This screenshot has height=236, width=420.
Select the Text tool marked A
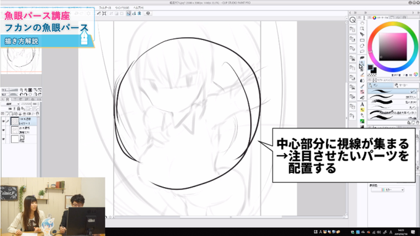point(362,104)
